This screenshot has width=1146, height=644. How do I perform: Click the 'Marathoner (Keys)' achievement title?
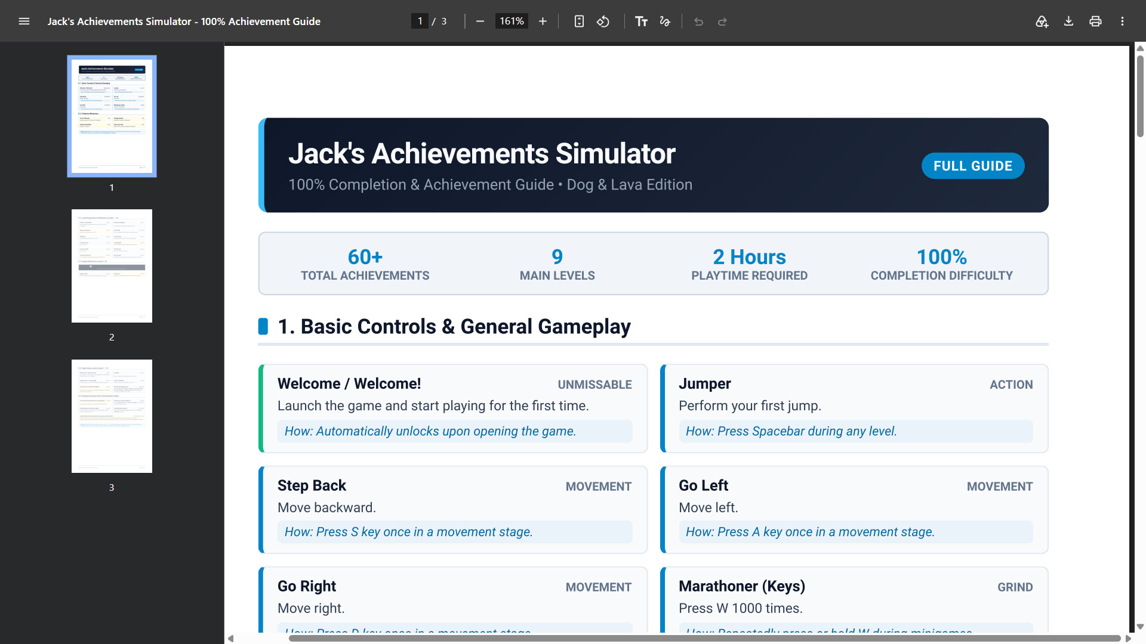pyautogui.click(x=742, y=587)
